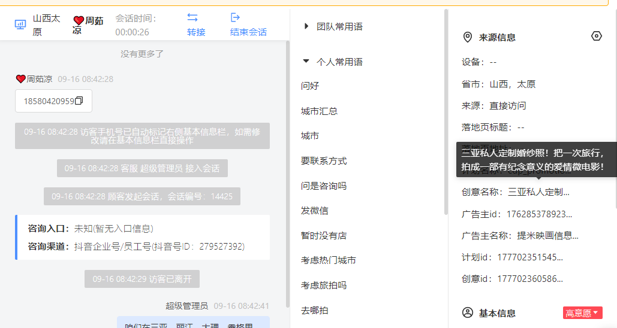The height and width of the screenshot is (328, 617).
Task: Copy phone number with the copy icon
Action: coord(79,101)
